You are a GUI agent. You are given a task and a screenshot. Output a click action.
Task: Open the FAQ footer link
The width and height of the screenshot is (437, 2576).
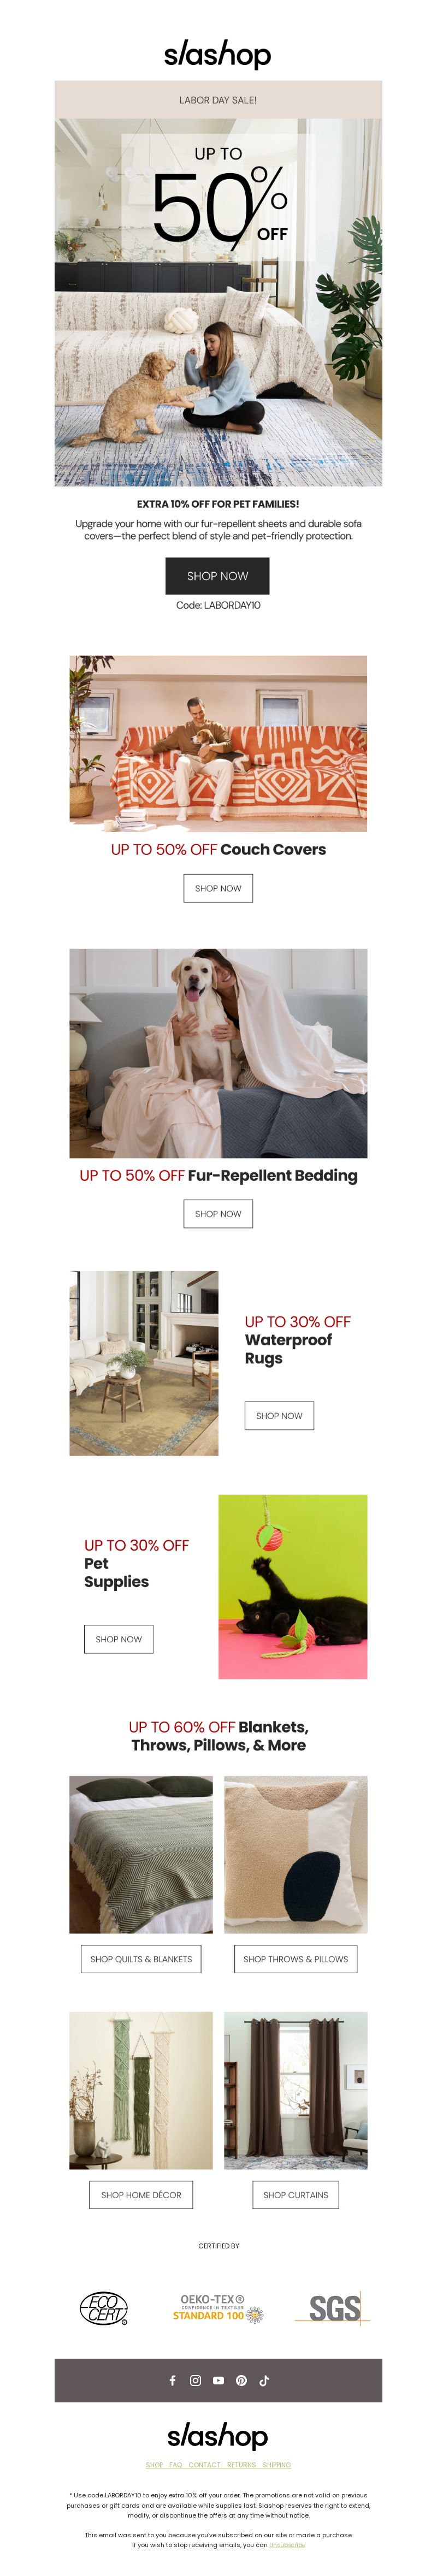point(176,2465)
